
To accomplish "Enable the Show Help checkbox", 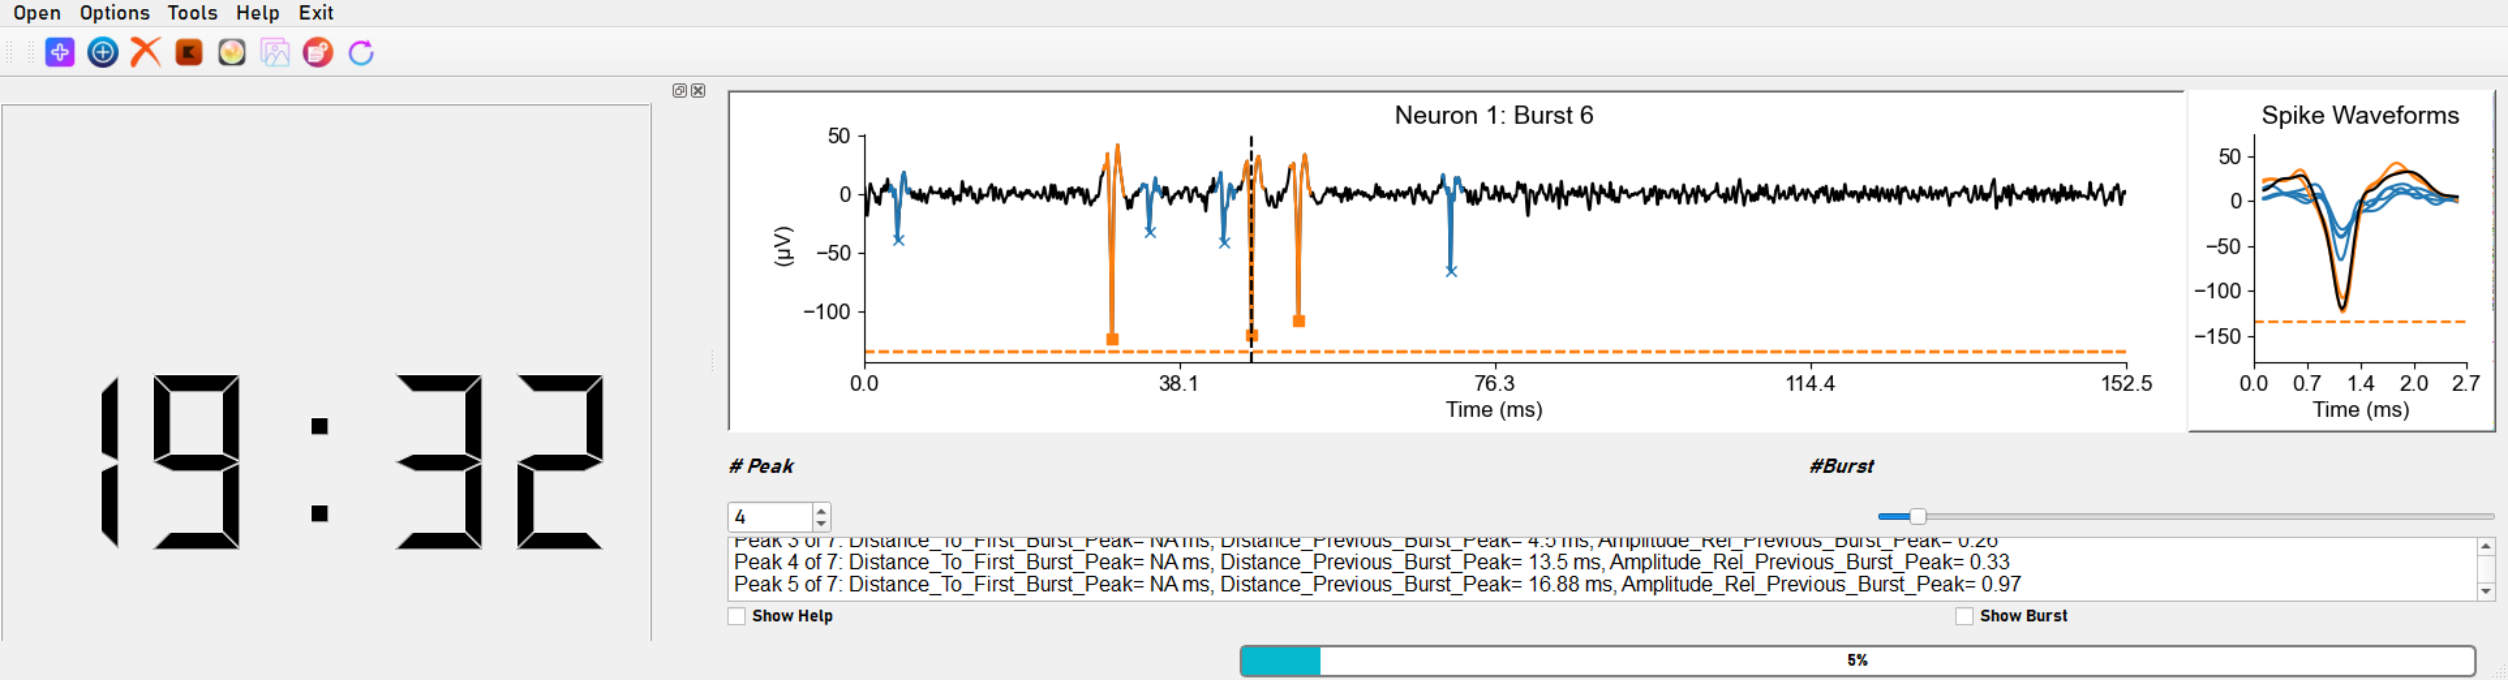I will pyautogui.click(x=737, y=616).
